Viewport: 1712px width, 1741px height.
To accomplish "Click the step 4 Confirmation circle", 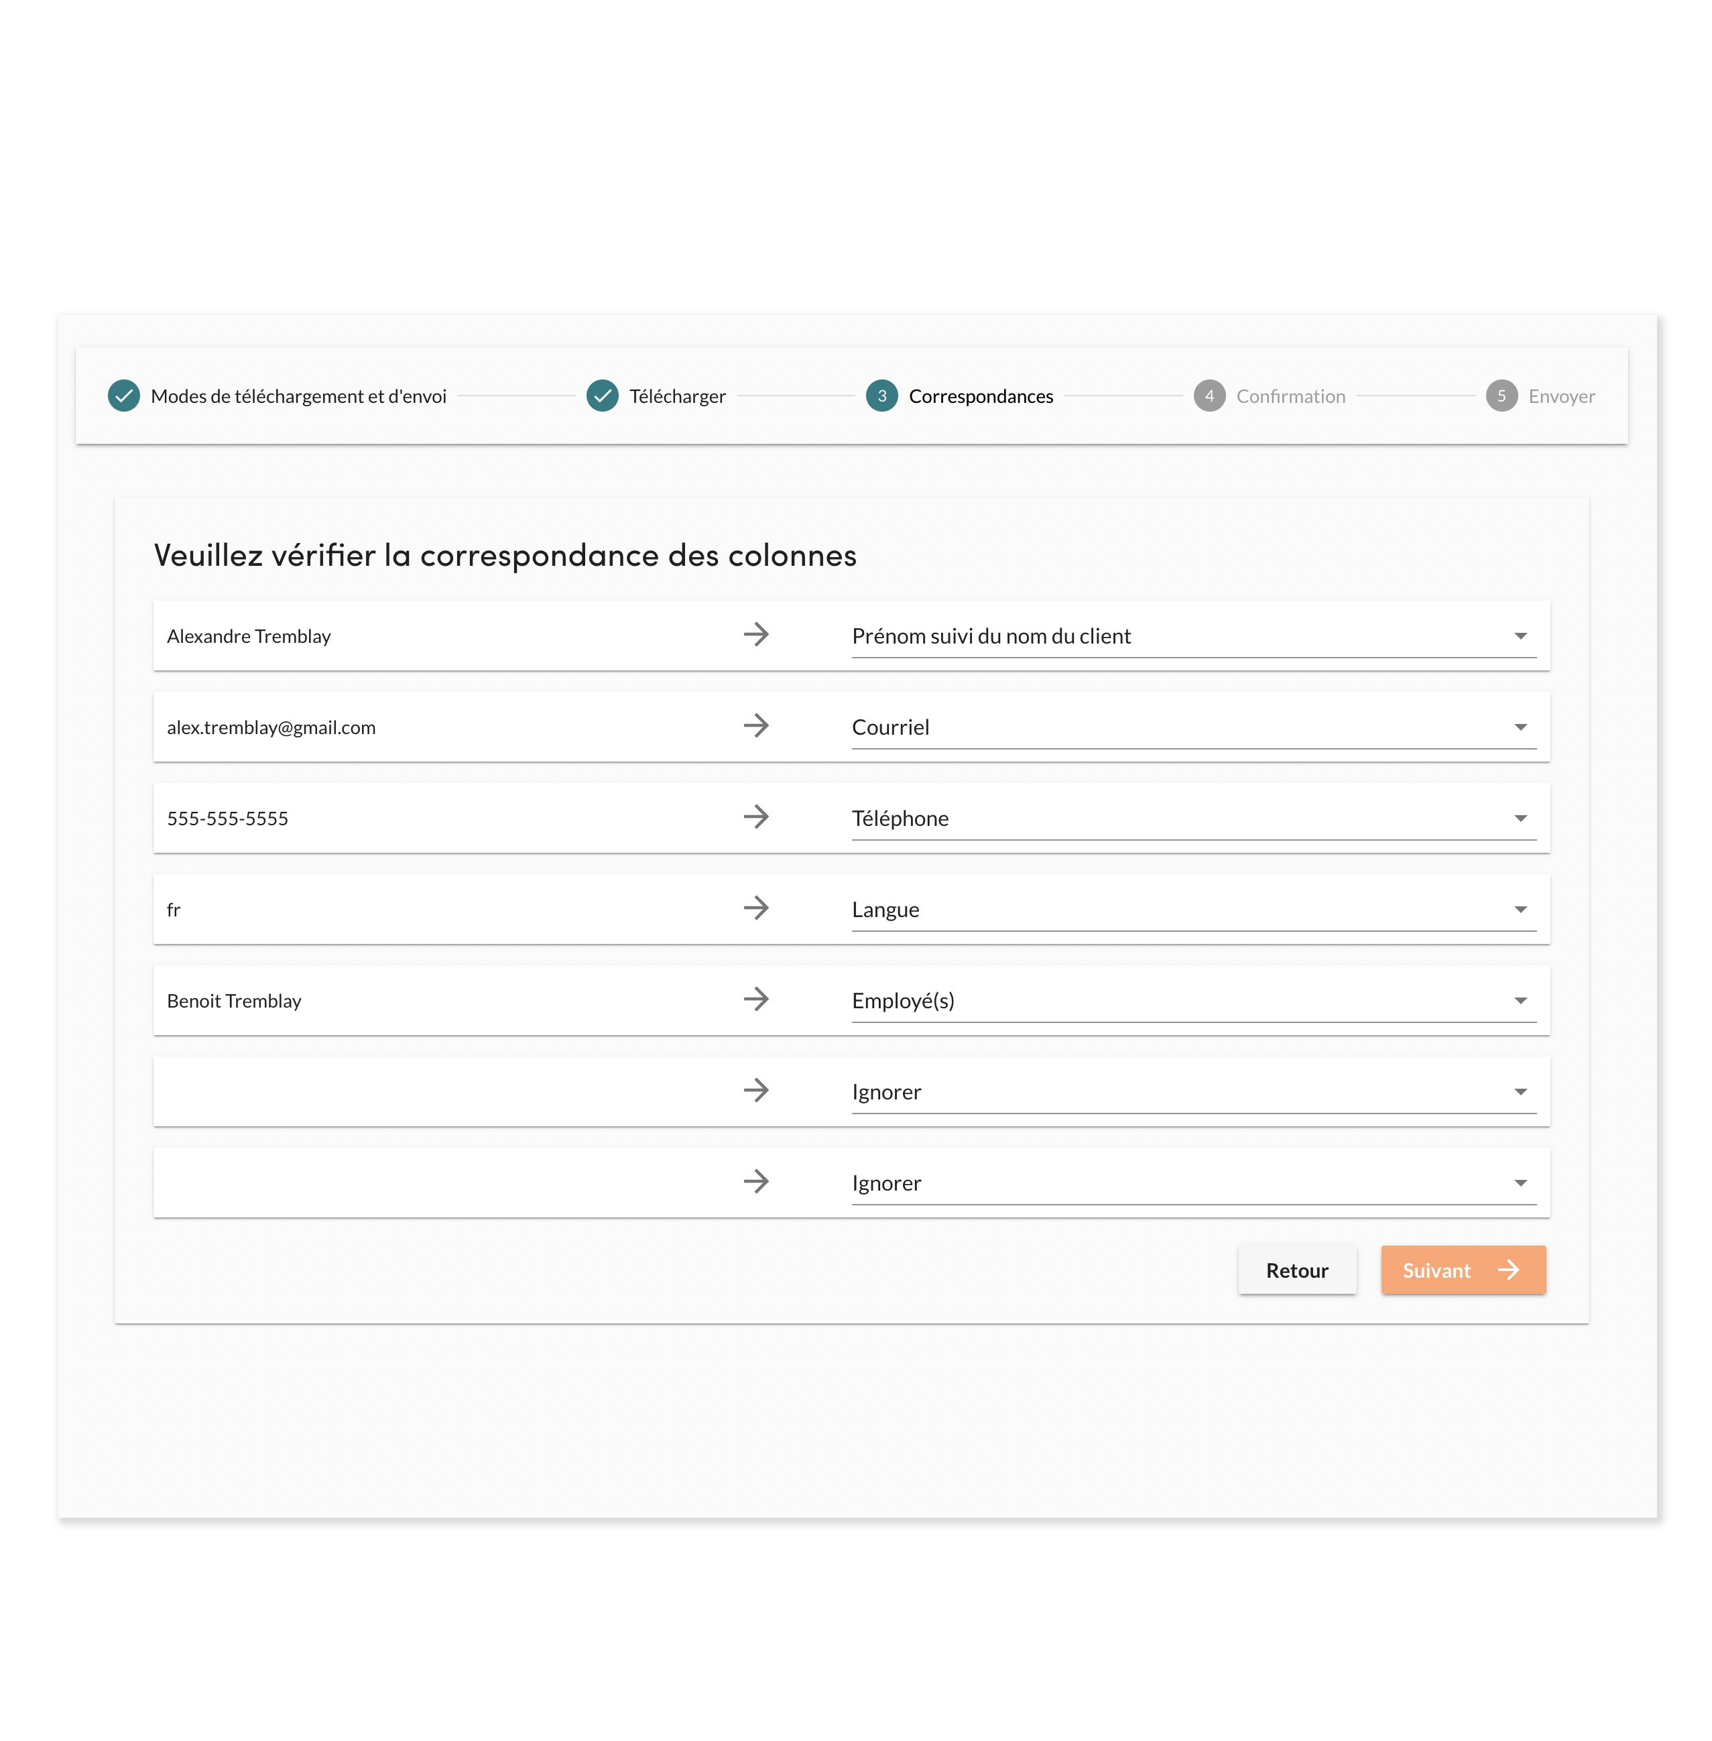I will (1209, 396).
